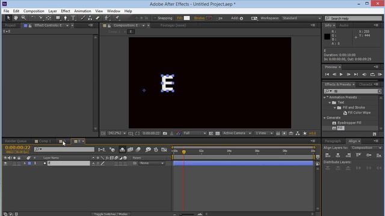This screenshot has height=216, width=385.
Task: Open the resolution Full dropdown
Action: click(194, 133)
